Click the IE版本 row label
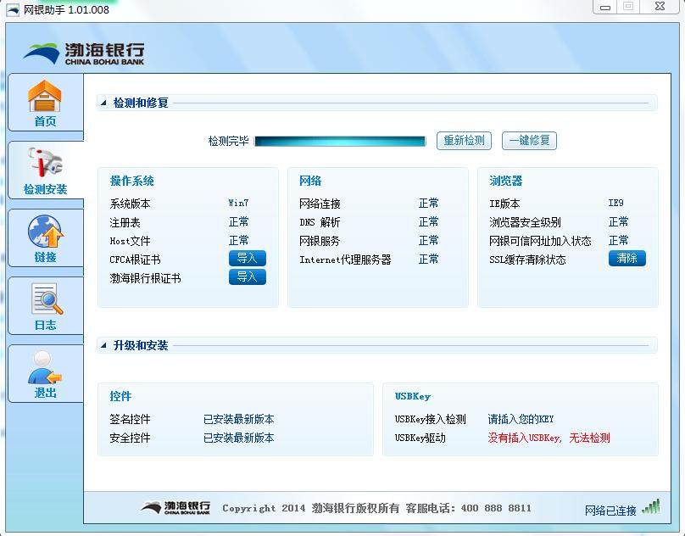The width and height of the screenshot is (685, 536). [x=504, y=204]
